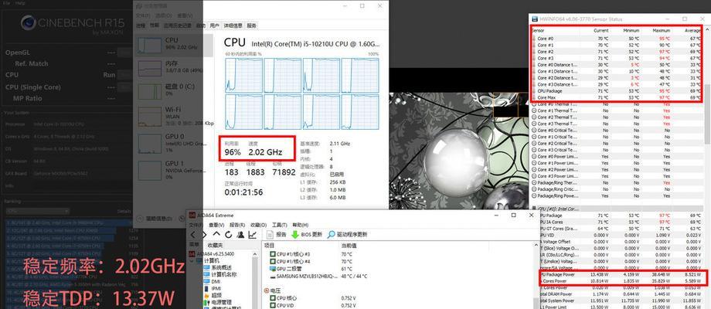Viewport: 711px width, 309px height.
Task: Click Core Max row in HWiNFO
Action: [617, 97]
